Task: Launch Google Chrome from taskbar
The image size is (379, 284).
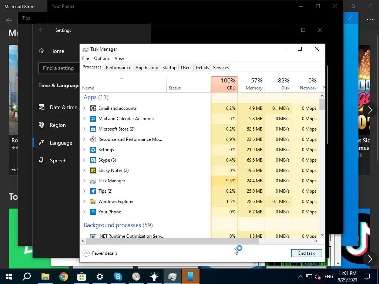Action: click(63, 277)
